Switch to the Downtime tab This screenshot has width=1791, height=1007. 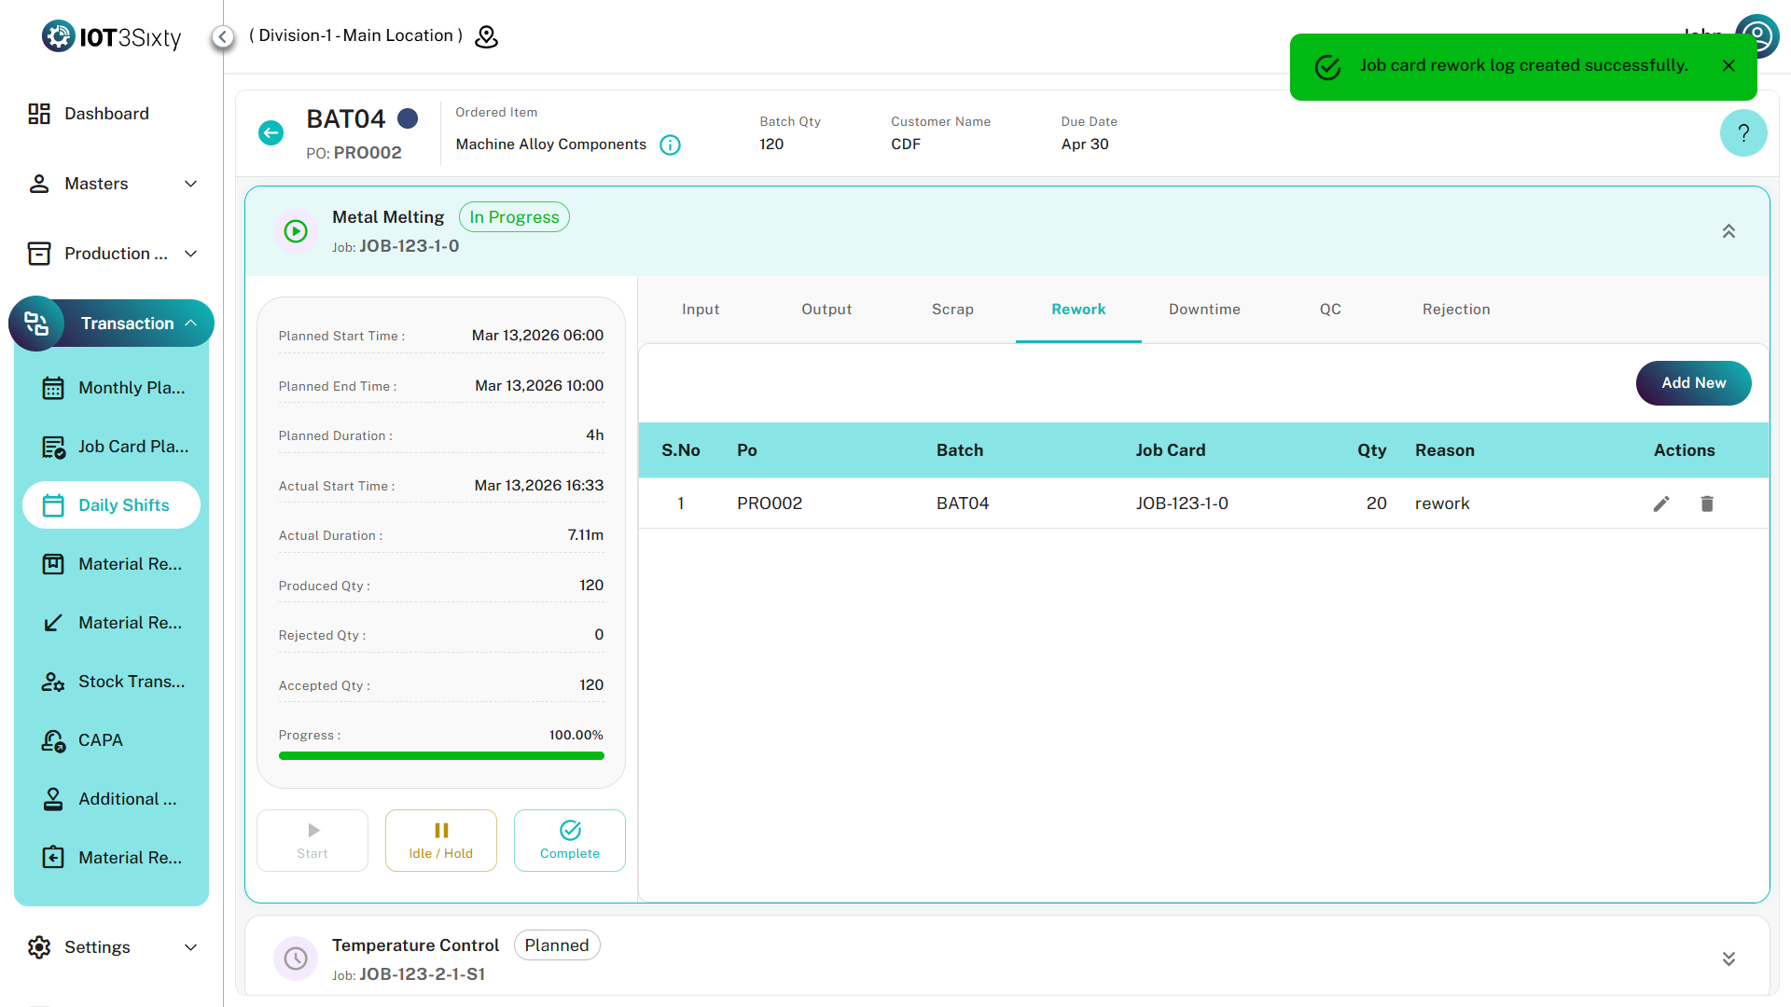[1204, 310]
